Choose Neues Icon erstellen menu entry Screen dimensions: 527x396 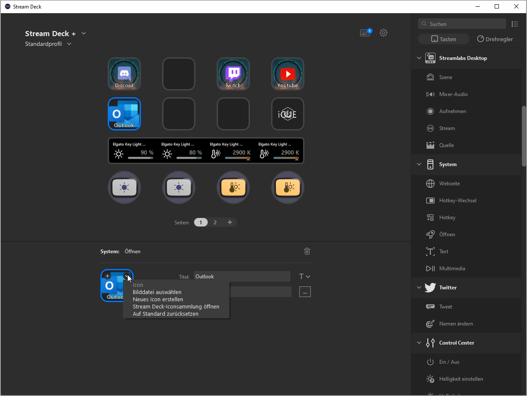[158, 300]
